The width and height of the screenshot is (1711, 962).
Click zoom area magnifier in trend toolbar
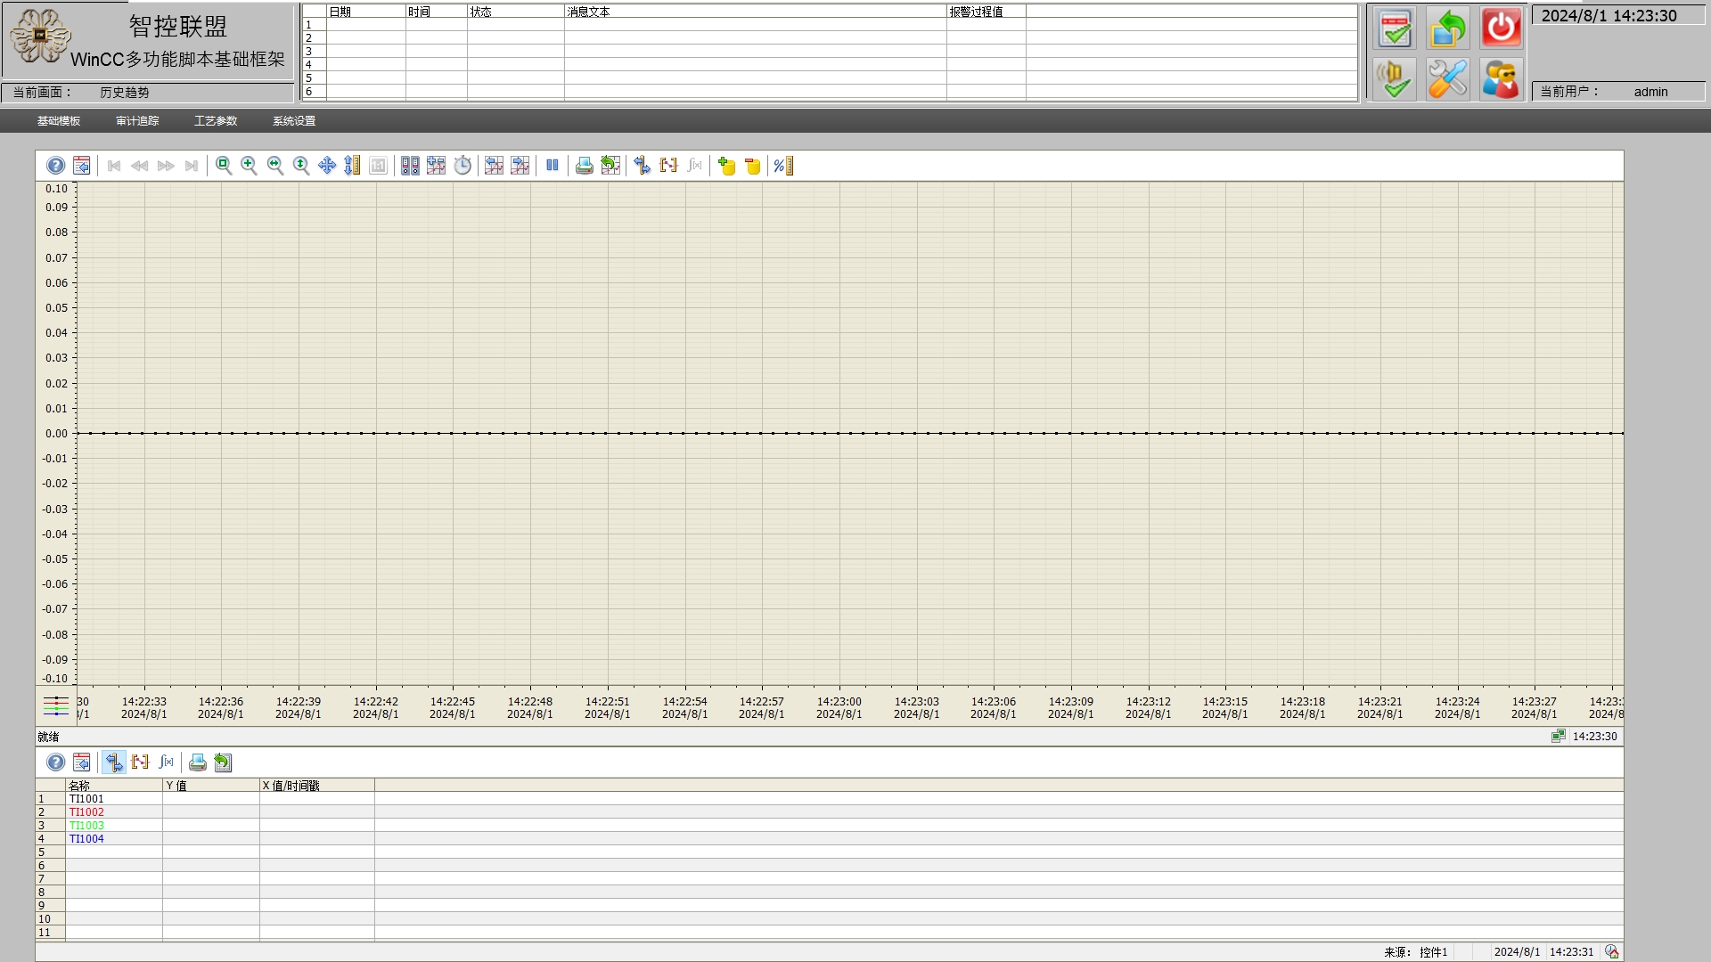click(x=224, y=166)
